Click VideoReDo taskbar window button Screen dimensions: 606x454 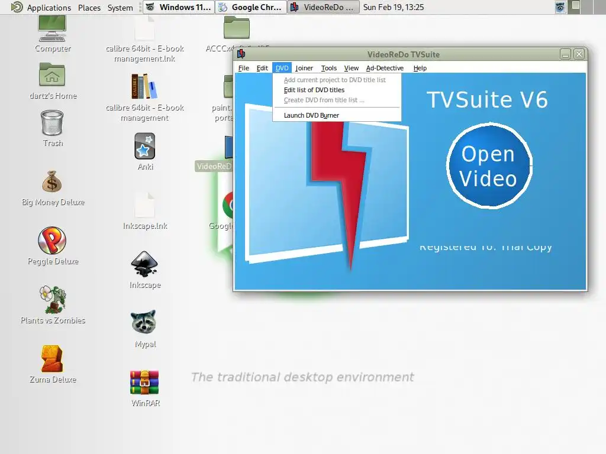(x=323, y=7)
